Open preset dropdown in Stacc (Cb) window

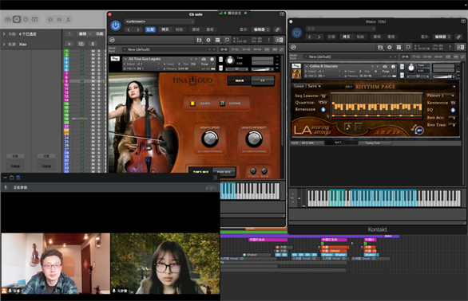point(340,29)
